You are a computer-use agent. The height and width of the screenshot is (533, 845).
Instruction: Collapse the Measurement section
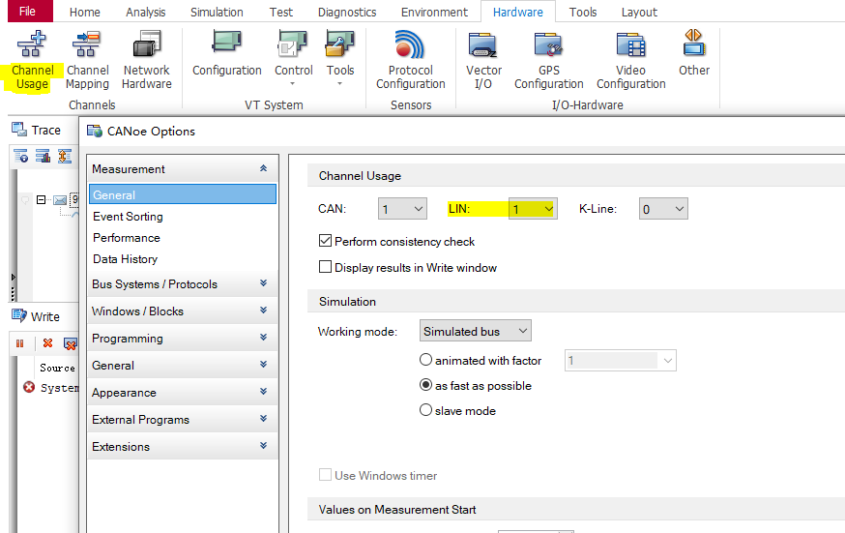tap(264, 168)
